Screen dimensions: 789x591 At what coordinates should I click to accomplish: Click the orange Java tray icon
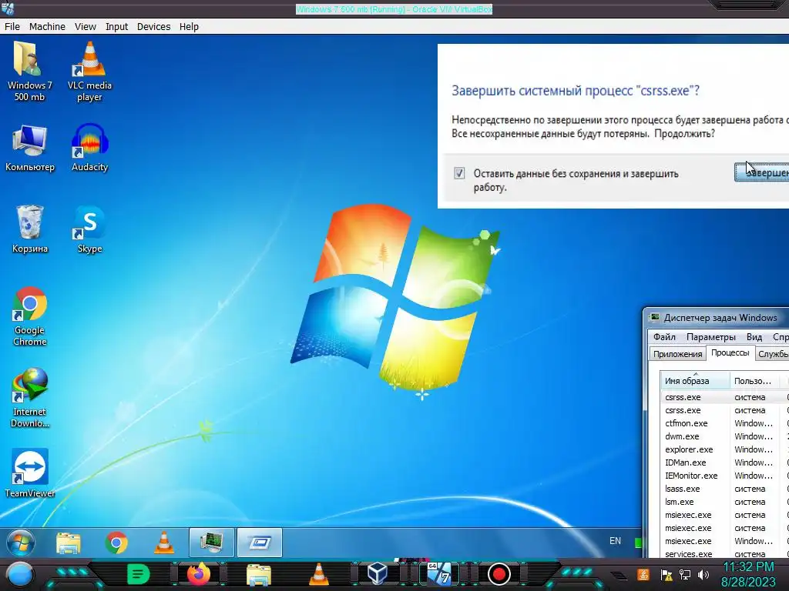coord(643,574)
